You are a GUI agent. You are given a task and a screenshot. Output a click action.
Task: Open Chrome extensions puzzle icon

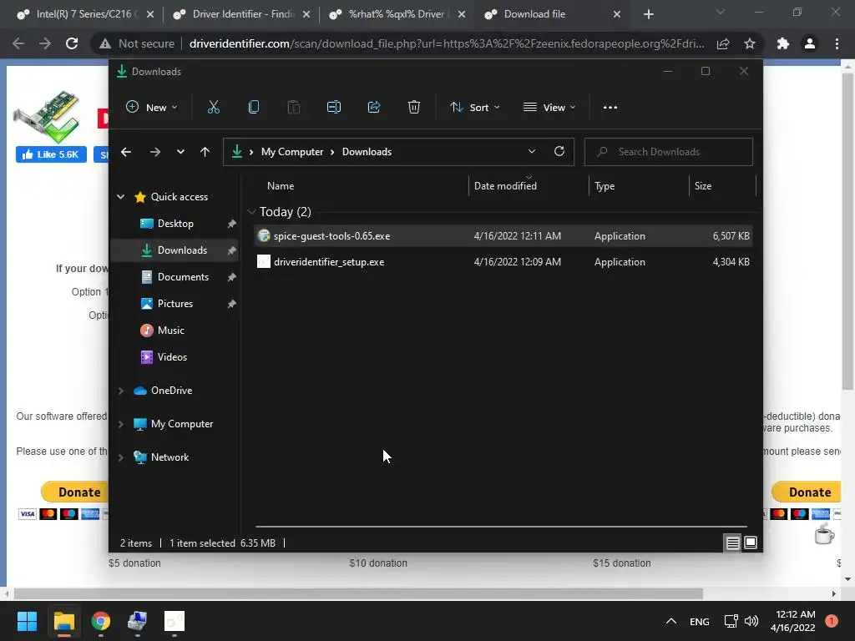[783, 43]
